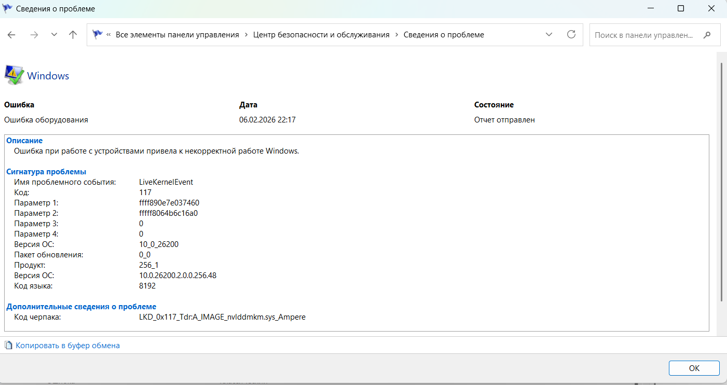Go back with the left arrow
Viewport: 727px width, 385px height.
11,35
